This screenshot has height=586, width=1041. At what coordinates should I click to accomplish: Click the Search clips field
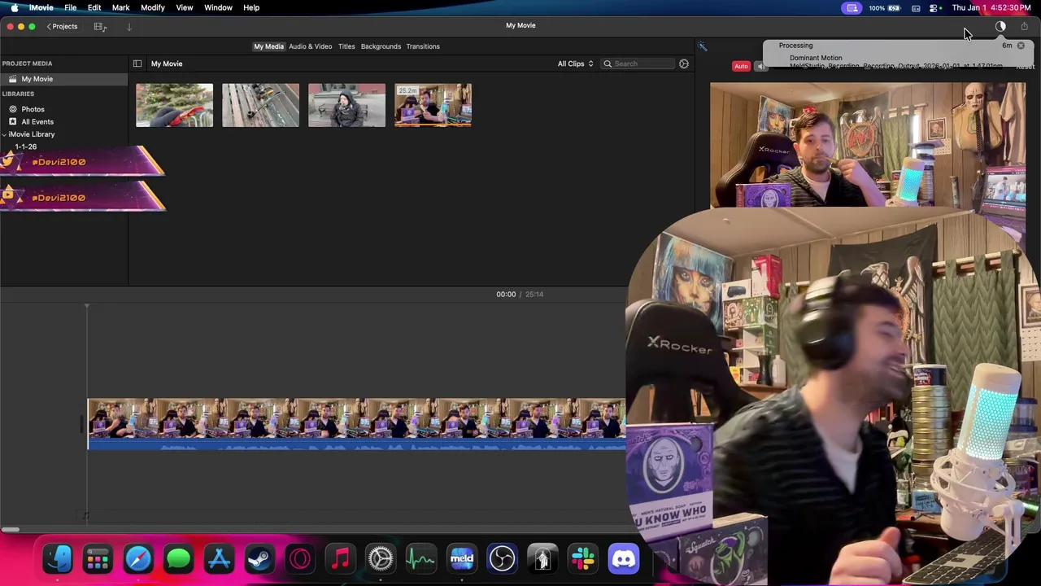click(638, 63)
